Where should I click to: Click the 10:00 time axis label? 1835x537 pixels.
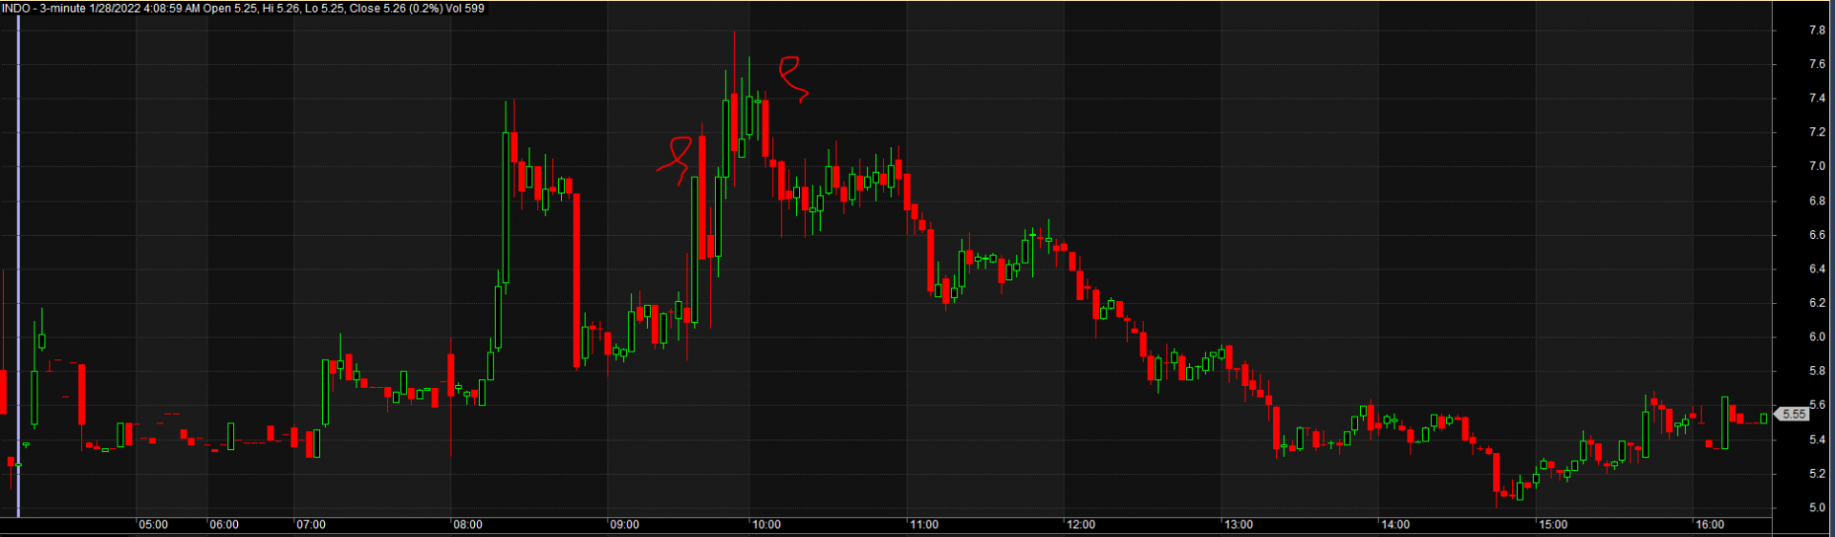(x=766, y=525)
